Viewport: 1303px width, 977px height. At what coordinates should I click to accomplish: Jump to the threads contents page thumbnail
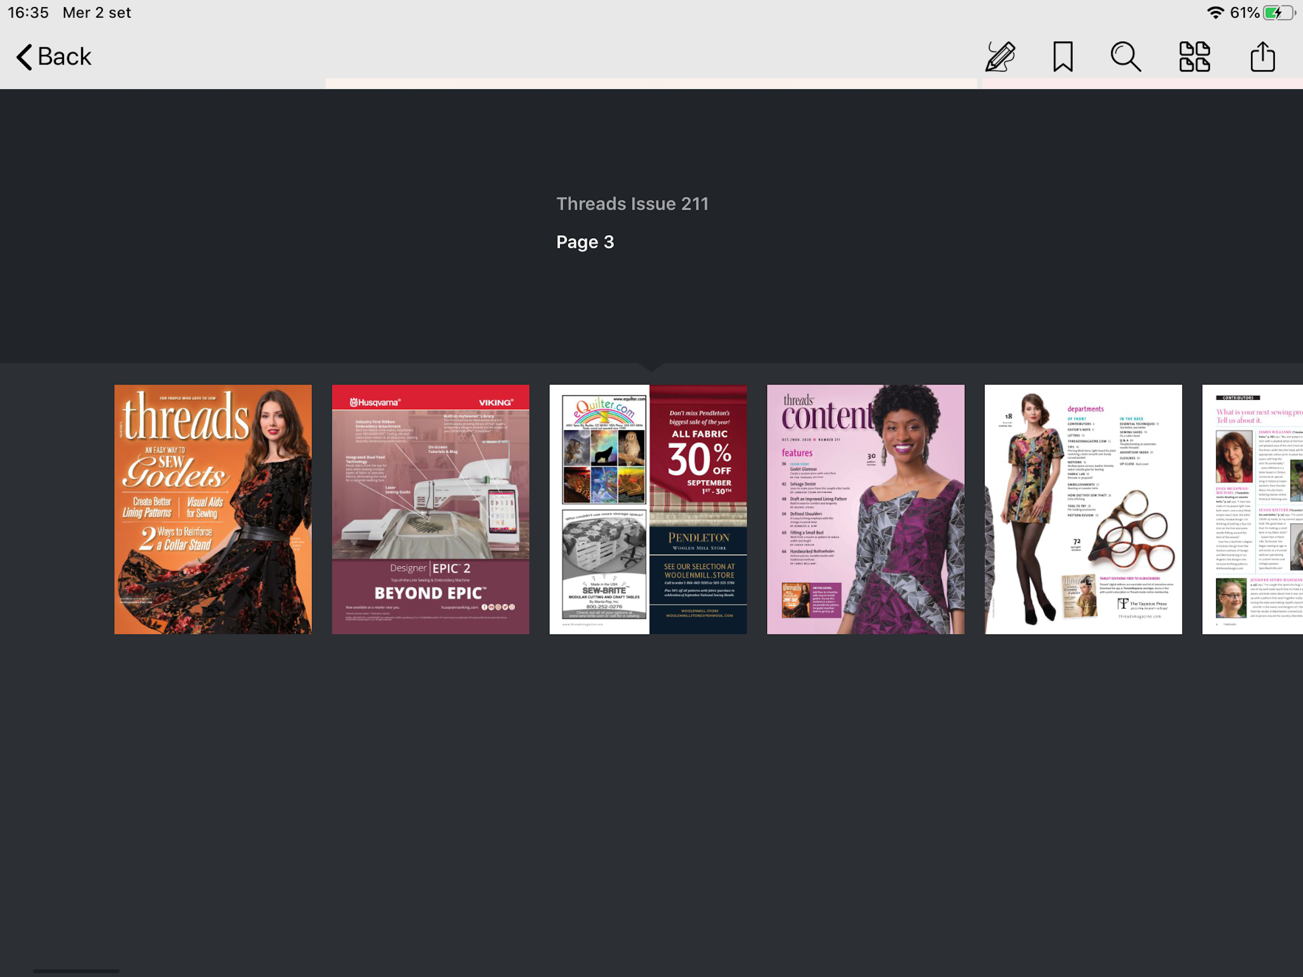(x=865, y=509)
